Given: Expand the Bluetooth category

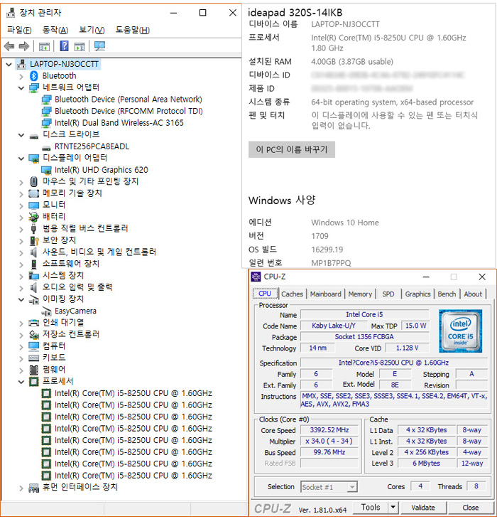Looking at the screenshot, I should [x=21, y=77].
